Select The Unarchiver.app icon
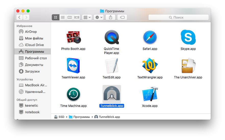Screen dimensions: 225x140 point(188,66)
